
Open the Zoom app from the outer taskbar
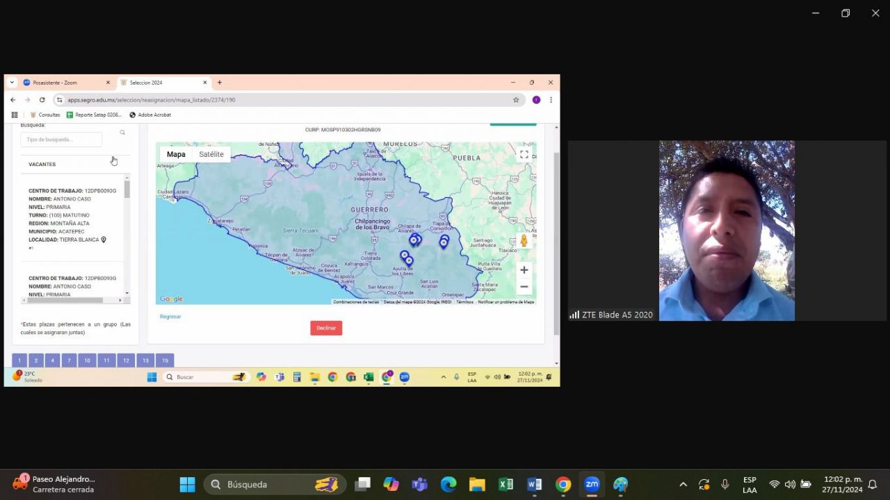click(592, 484)
